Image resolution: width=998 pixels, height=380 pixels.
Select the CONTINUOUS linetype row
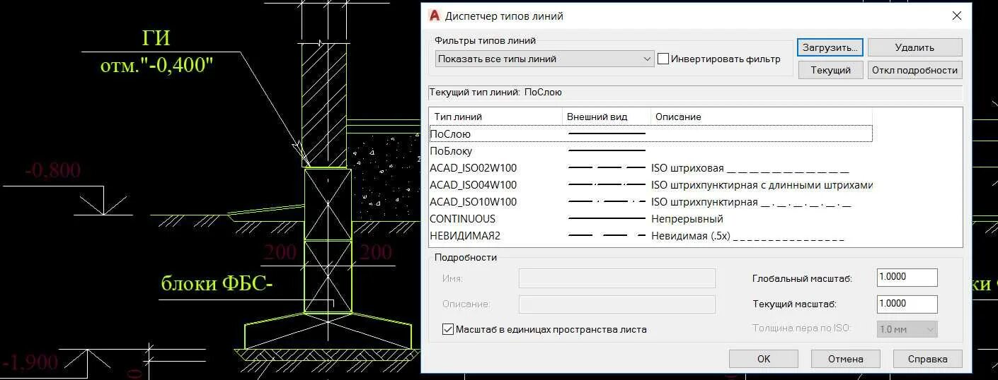650,219
